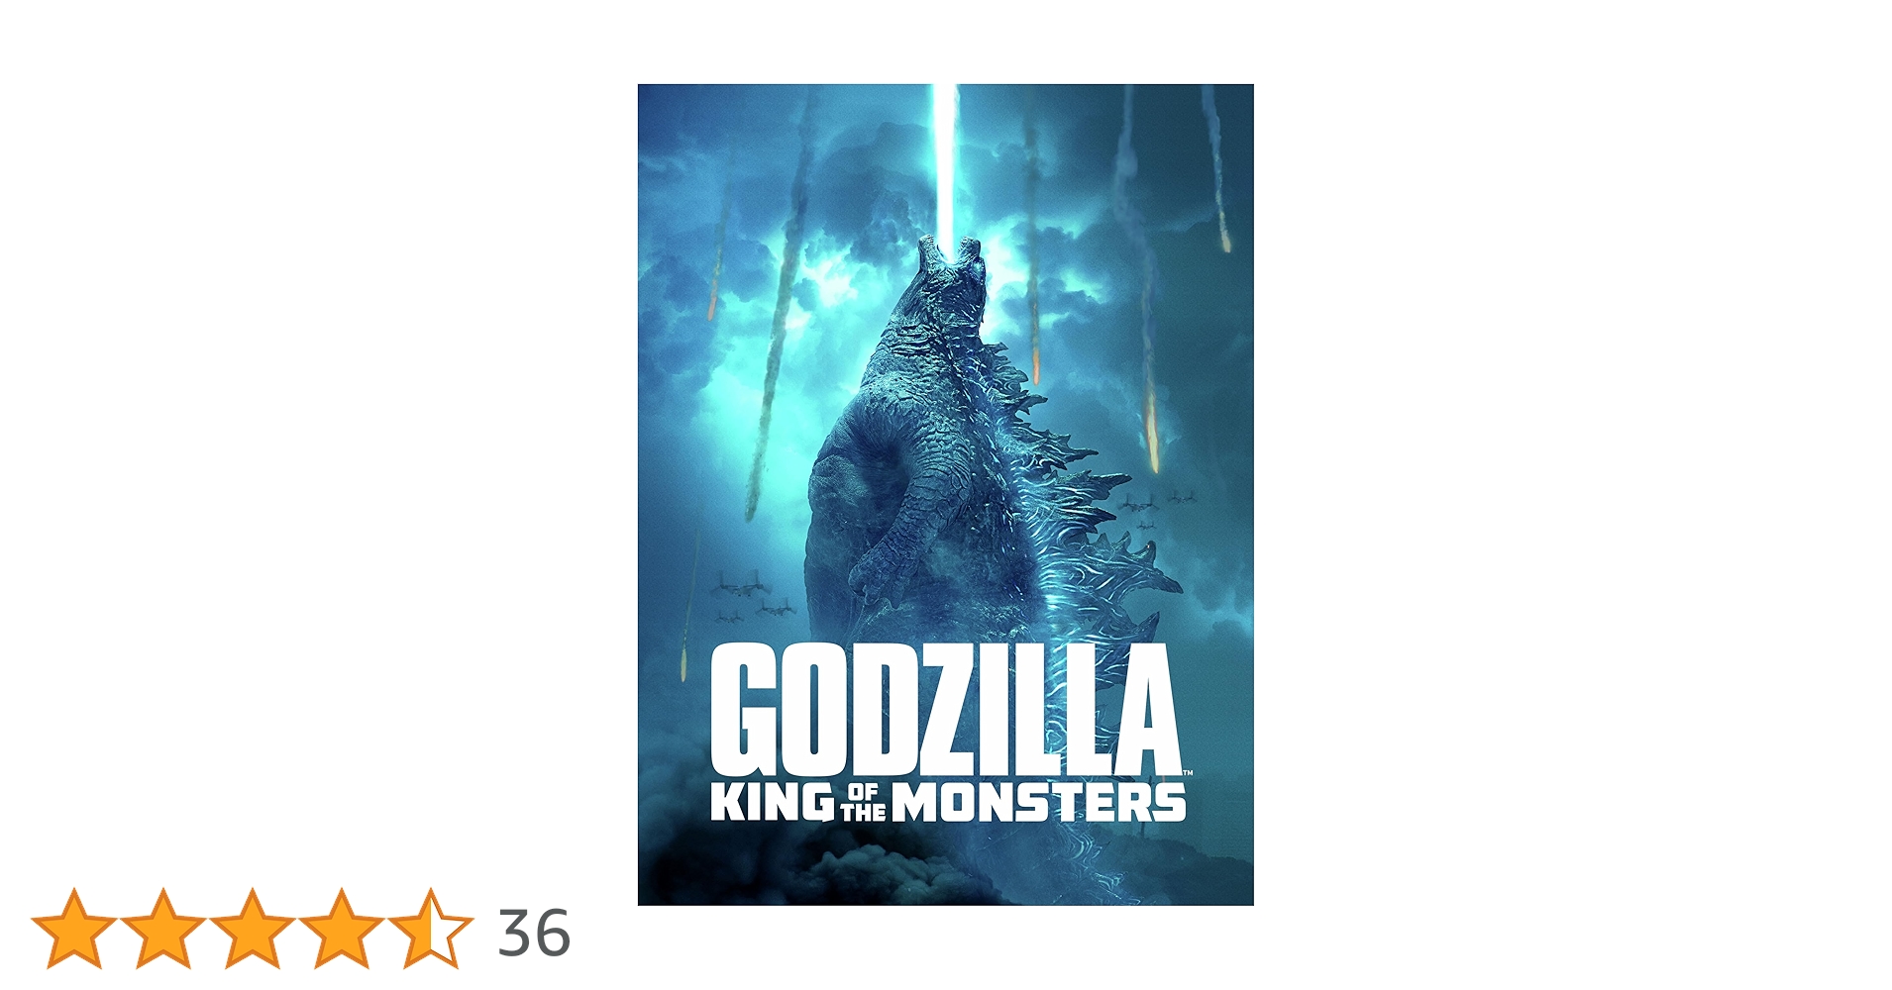The height and width of the screenshot is (990, 1892).
Task: Click the falling fireball at poster's top right
Action: pos(1217,168)
